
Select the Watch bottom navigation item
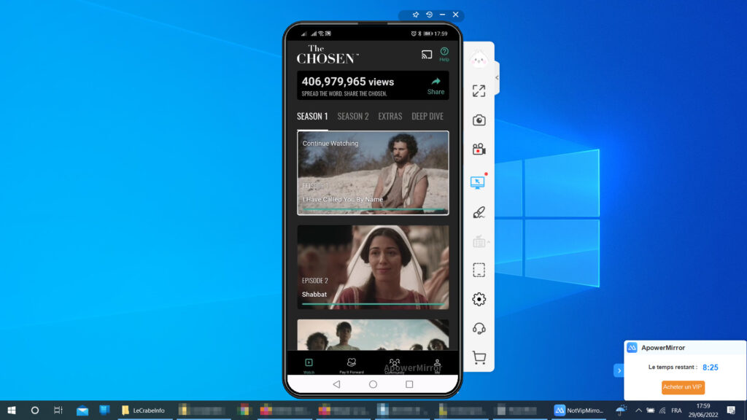coord(309,365)
